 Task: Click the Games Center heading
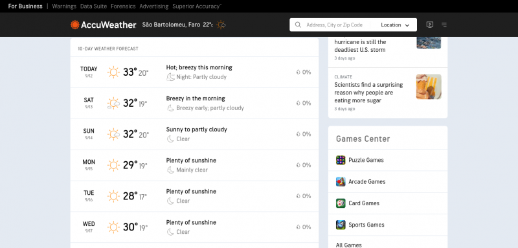(363, 139)
